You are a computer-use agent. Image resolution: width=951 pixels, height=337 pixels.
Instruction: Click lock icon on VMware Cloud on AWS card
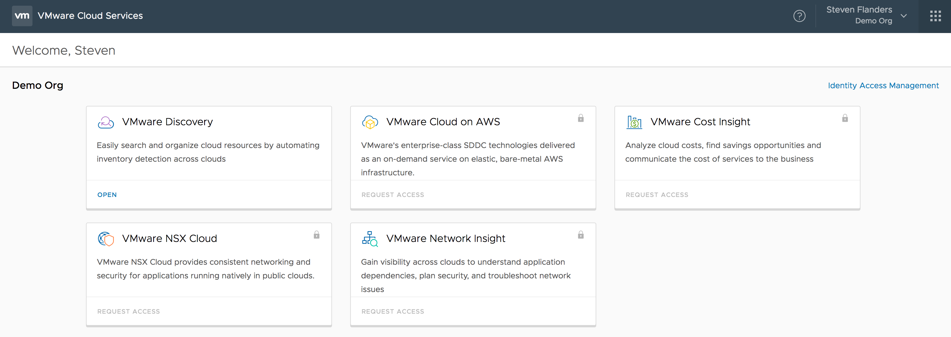tap(581, 118)
